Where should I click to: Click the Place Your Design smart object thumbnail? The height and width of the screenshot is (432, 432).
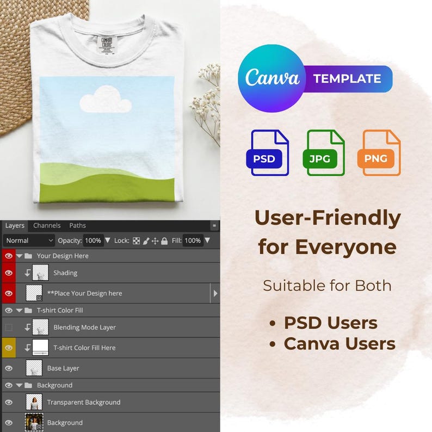point(34,293)
